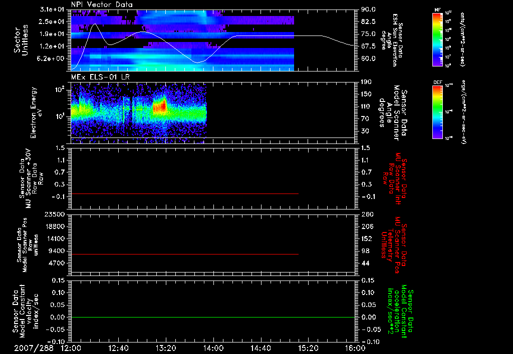
Task: Click the red line in scanner position plot
Action: pyautogui.click(x=185, y=254)
